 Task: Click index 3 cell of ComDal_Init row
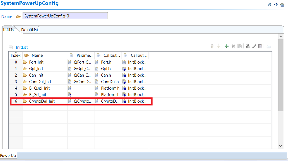(x=16, y=82)
